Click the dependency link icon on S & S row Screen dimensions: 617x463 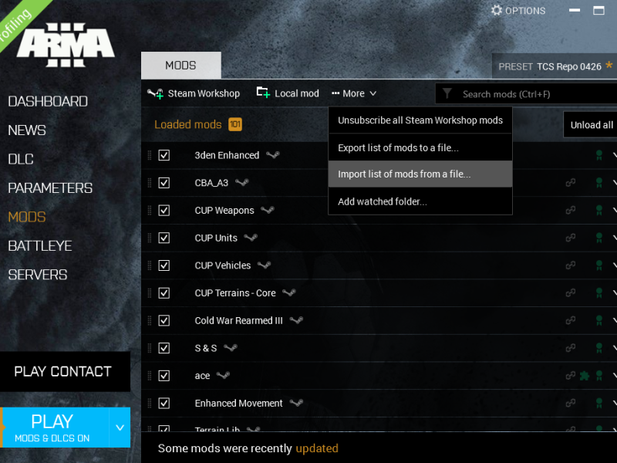tap(571, 348)
